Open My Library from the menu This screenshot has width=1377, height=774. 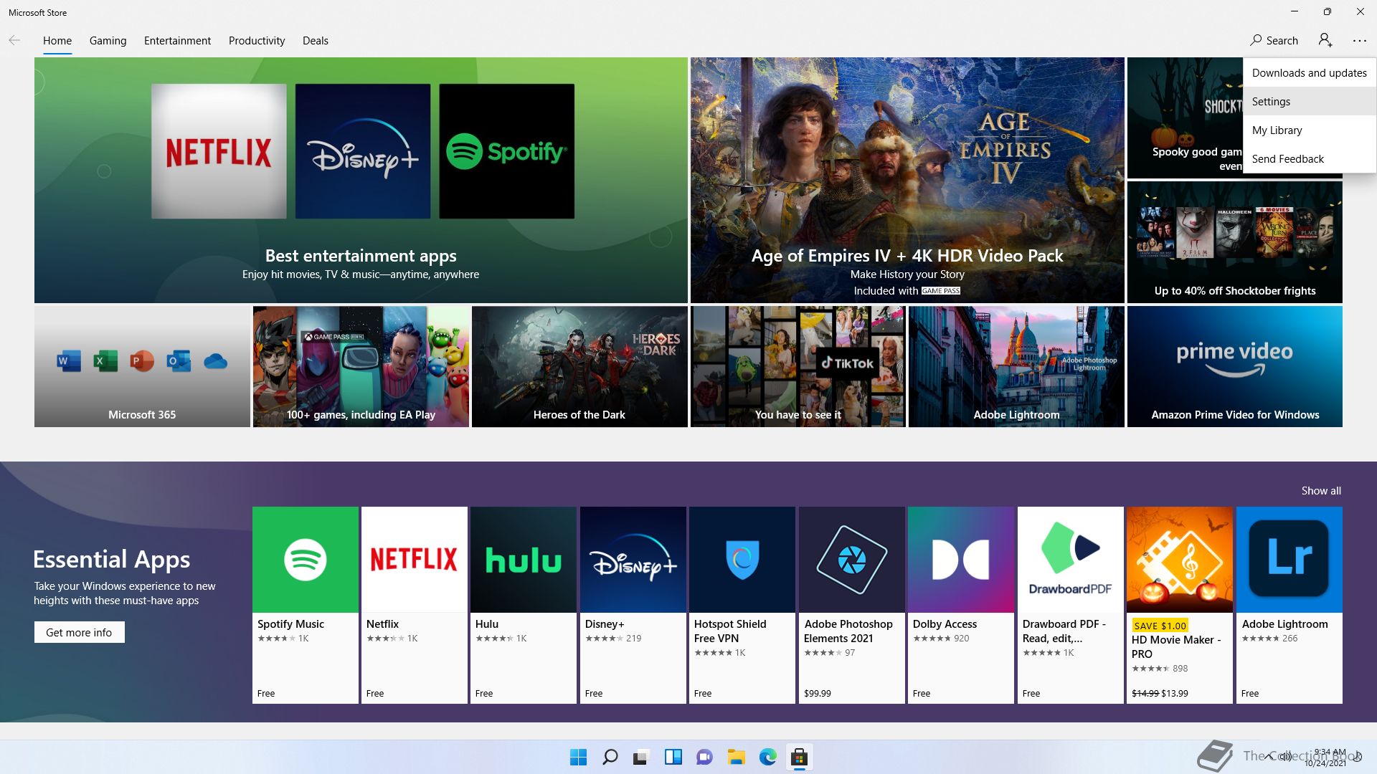(1310, 130)
